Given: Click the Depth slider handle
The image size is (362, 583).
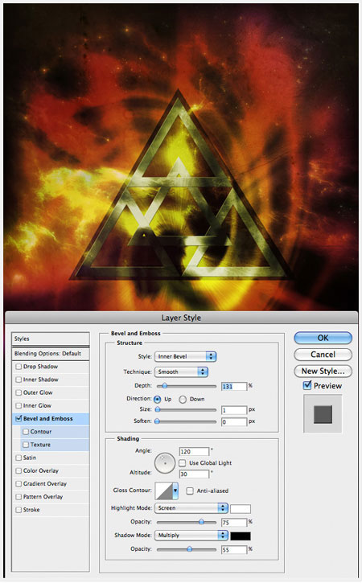Looking at the screenshot, I should (164, 386).
